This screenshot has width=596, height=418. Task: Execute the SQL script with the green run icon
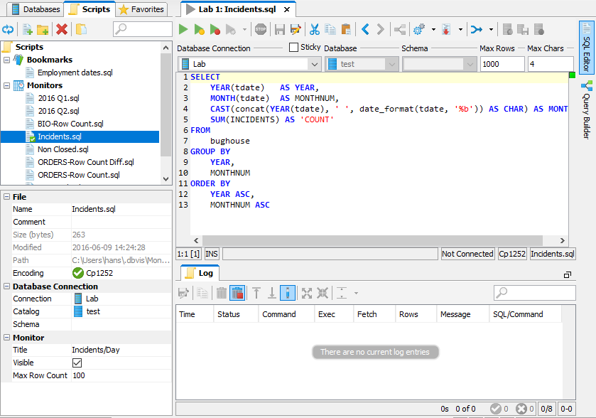[x=183, y=29]
